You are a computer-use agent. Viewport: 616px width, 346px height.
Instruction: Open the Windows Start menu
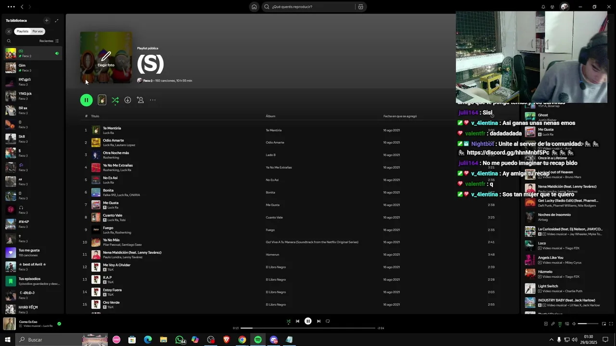pos(7,340)
